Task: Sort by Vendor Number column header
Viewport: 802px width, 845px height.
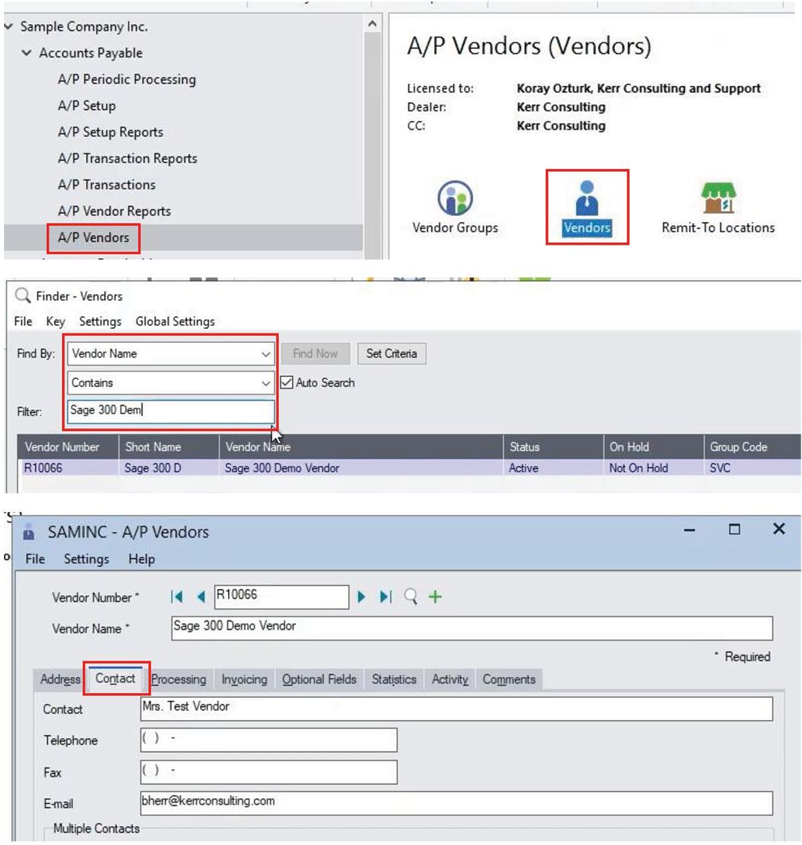Action: pos(68,447)
